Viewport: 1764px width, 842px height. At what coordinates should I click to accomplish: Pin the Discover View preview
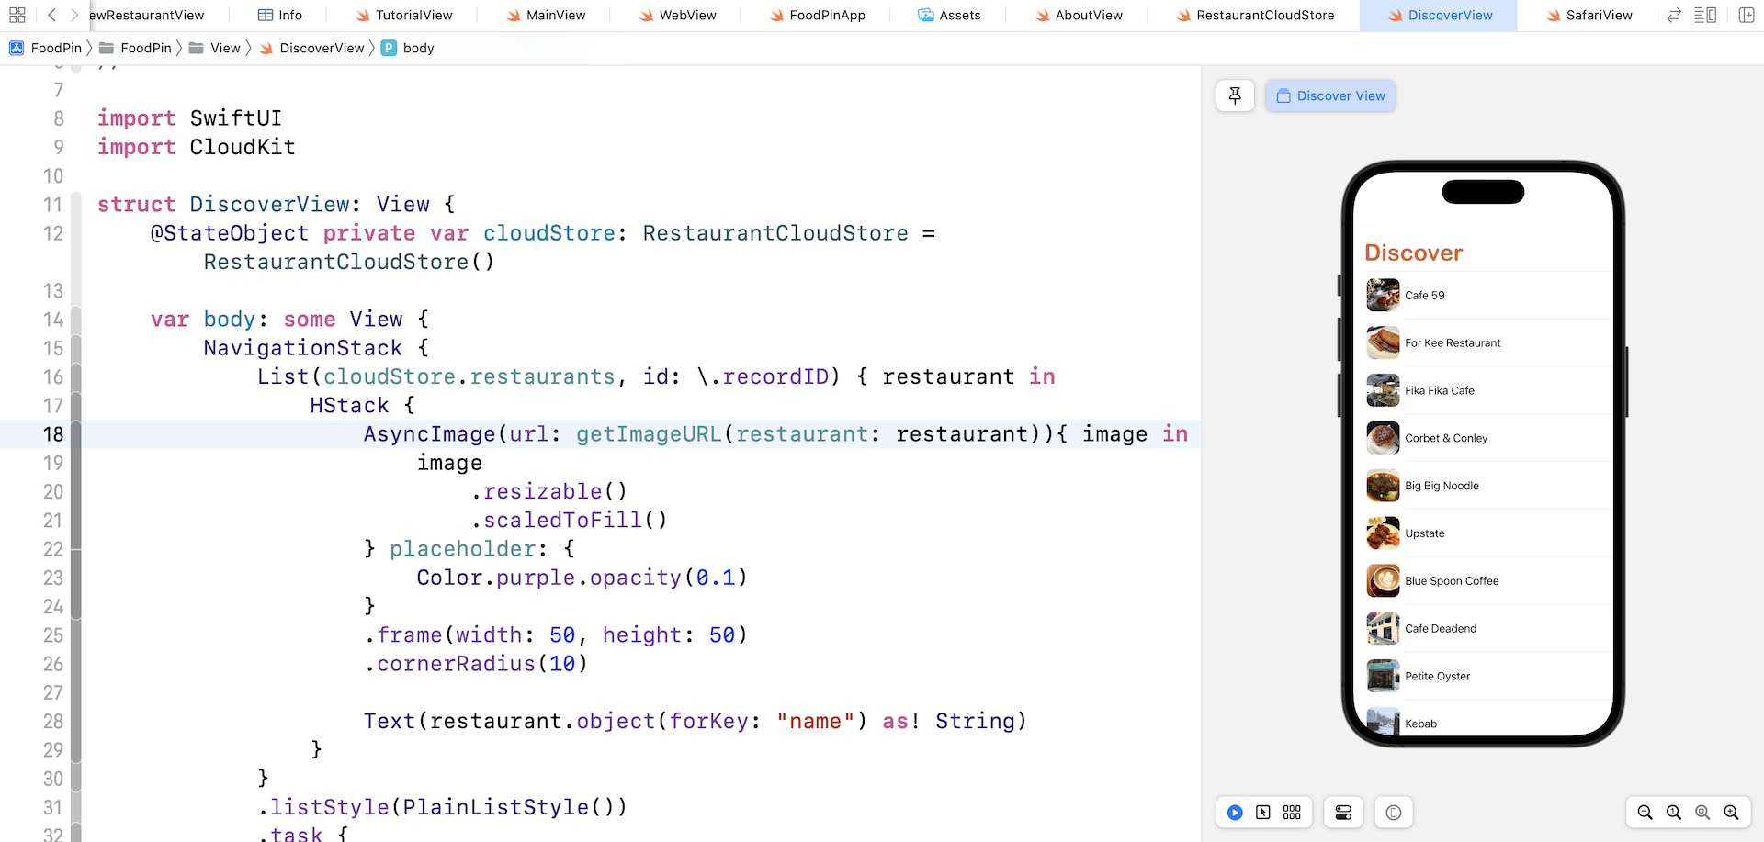point(1235,95)
